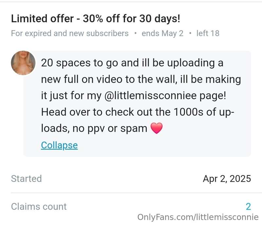The width and height of the screenshot is (262, 225).
Task: Click the bullet separator before 'left 18'
Action: (x=190, y=33)
